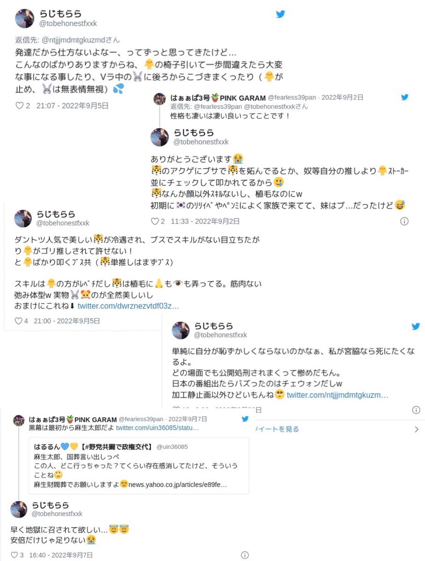The width and height of the screenshot is (425, 561).
Task: Open twitter.com/uin36085/statu… link
Action: click(158, 428)
